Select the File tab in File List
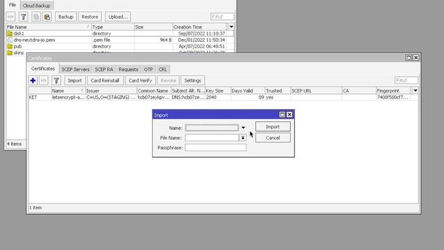 12,5
